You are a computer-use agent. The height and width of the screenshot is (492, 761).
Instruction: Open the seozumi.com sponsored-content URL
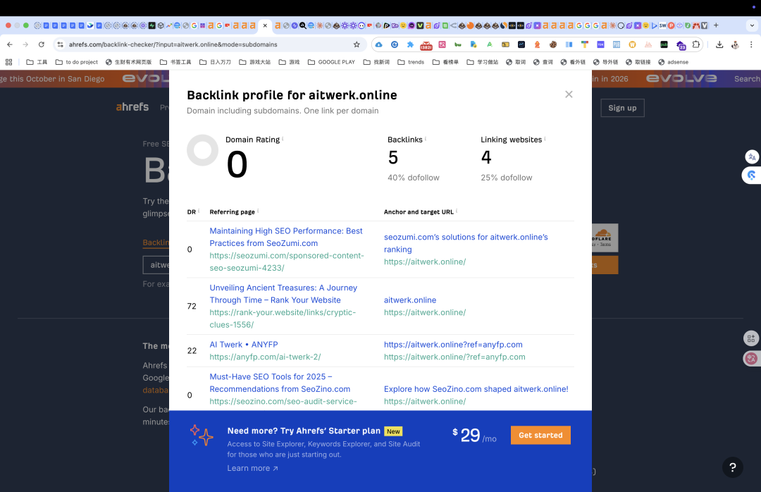[286, 262]
